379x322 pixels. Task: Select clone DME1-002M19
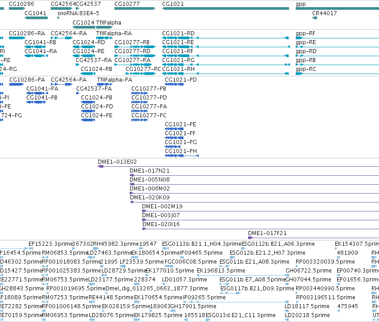coord(162,207)
